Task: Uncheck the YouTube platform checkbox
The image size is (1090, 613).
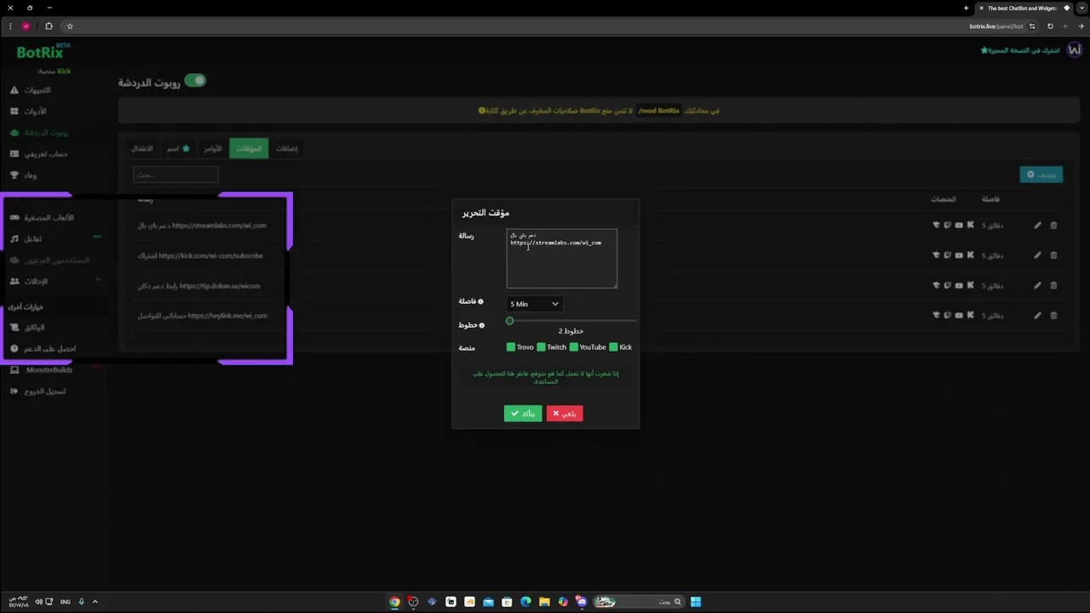Action: pos(574,347)
